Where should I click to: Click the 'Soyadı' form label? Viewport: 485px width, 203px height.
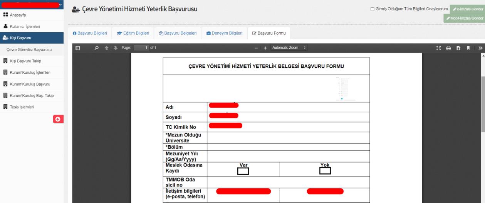coord(173,117)
